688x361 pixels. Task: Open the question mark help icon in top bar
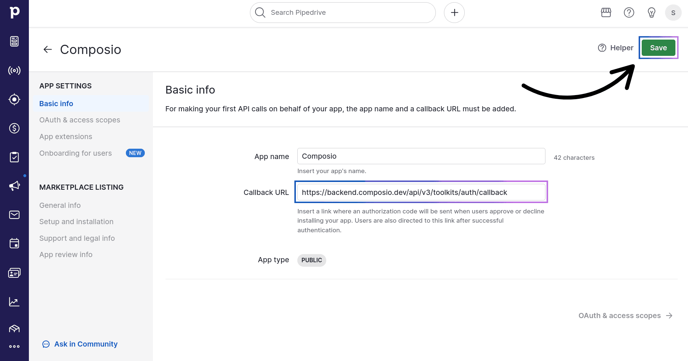coord(629,13)
